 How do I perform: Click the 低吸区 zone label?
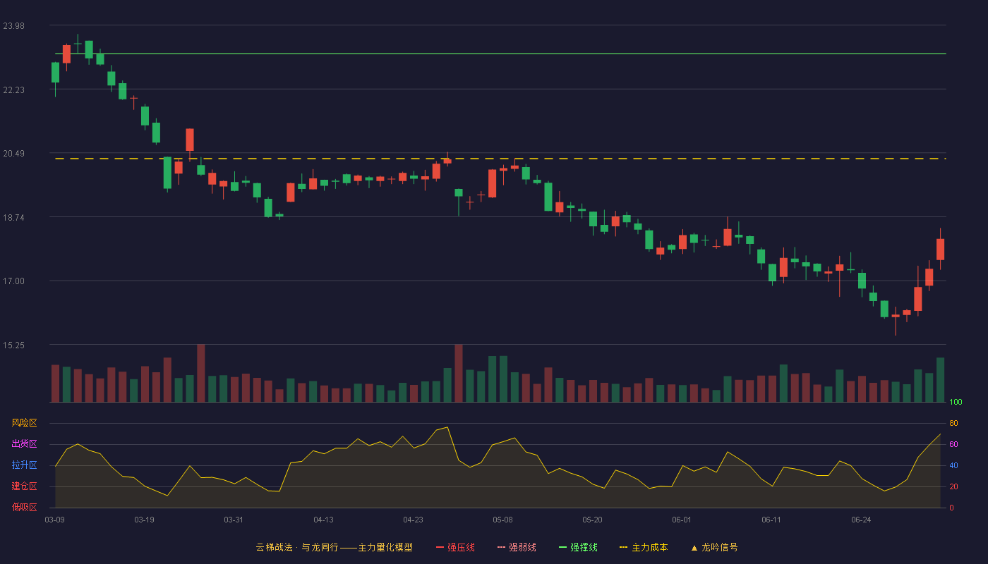[24, 507]
